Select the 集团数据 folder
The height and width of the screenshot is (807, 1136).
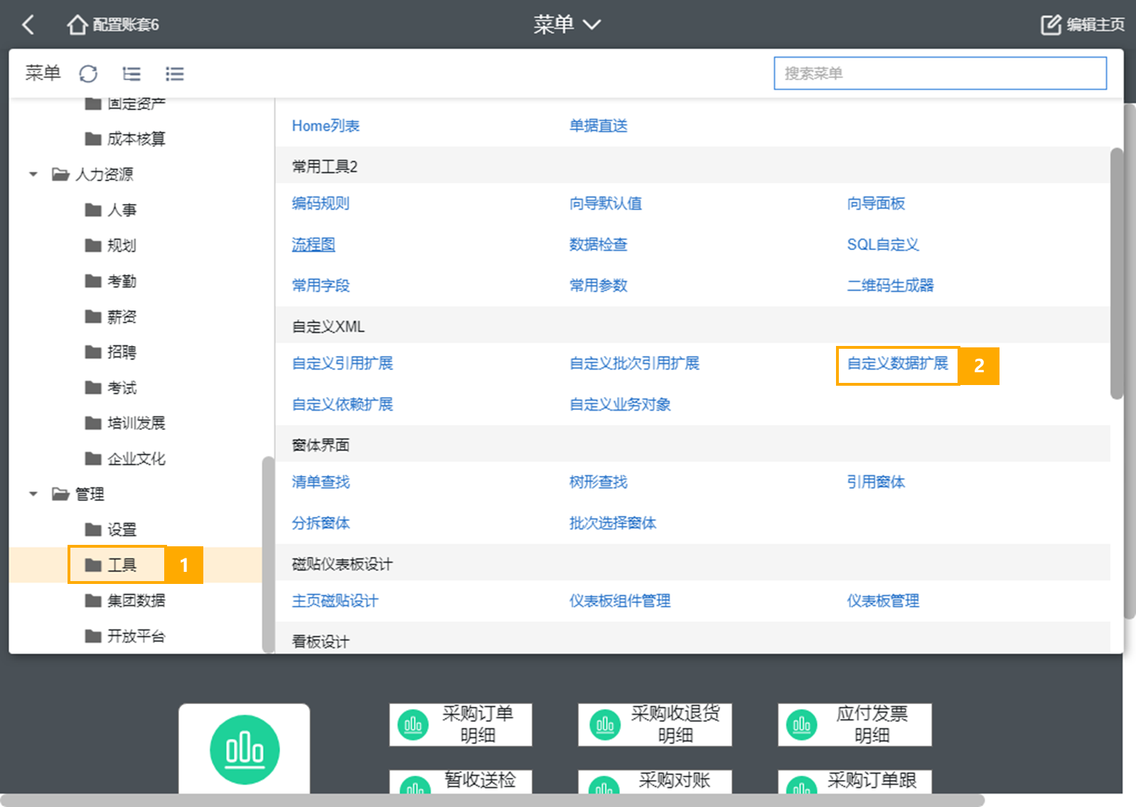click(x=125, y=600)
